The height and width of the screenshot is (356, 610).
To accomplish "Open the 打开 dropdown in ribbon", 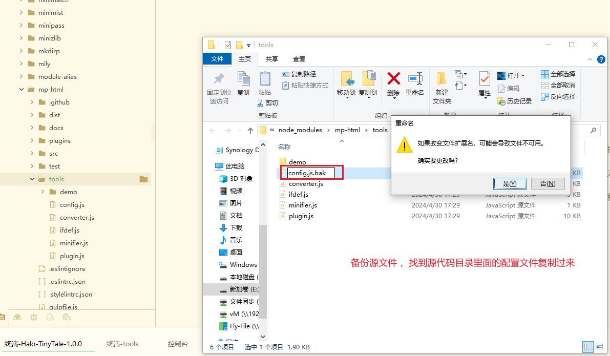I will click(511, 75).
